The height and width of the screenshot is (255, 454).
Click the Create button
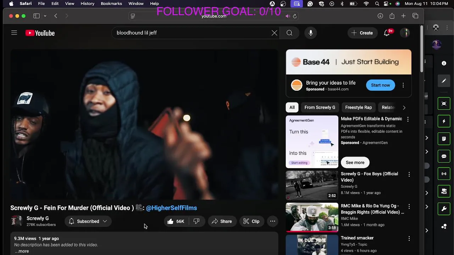coord(362,33)
